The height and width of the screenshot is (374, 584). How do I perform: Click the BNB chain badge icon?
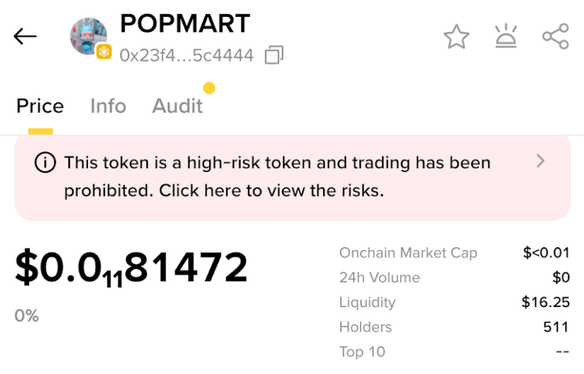104,51
